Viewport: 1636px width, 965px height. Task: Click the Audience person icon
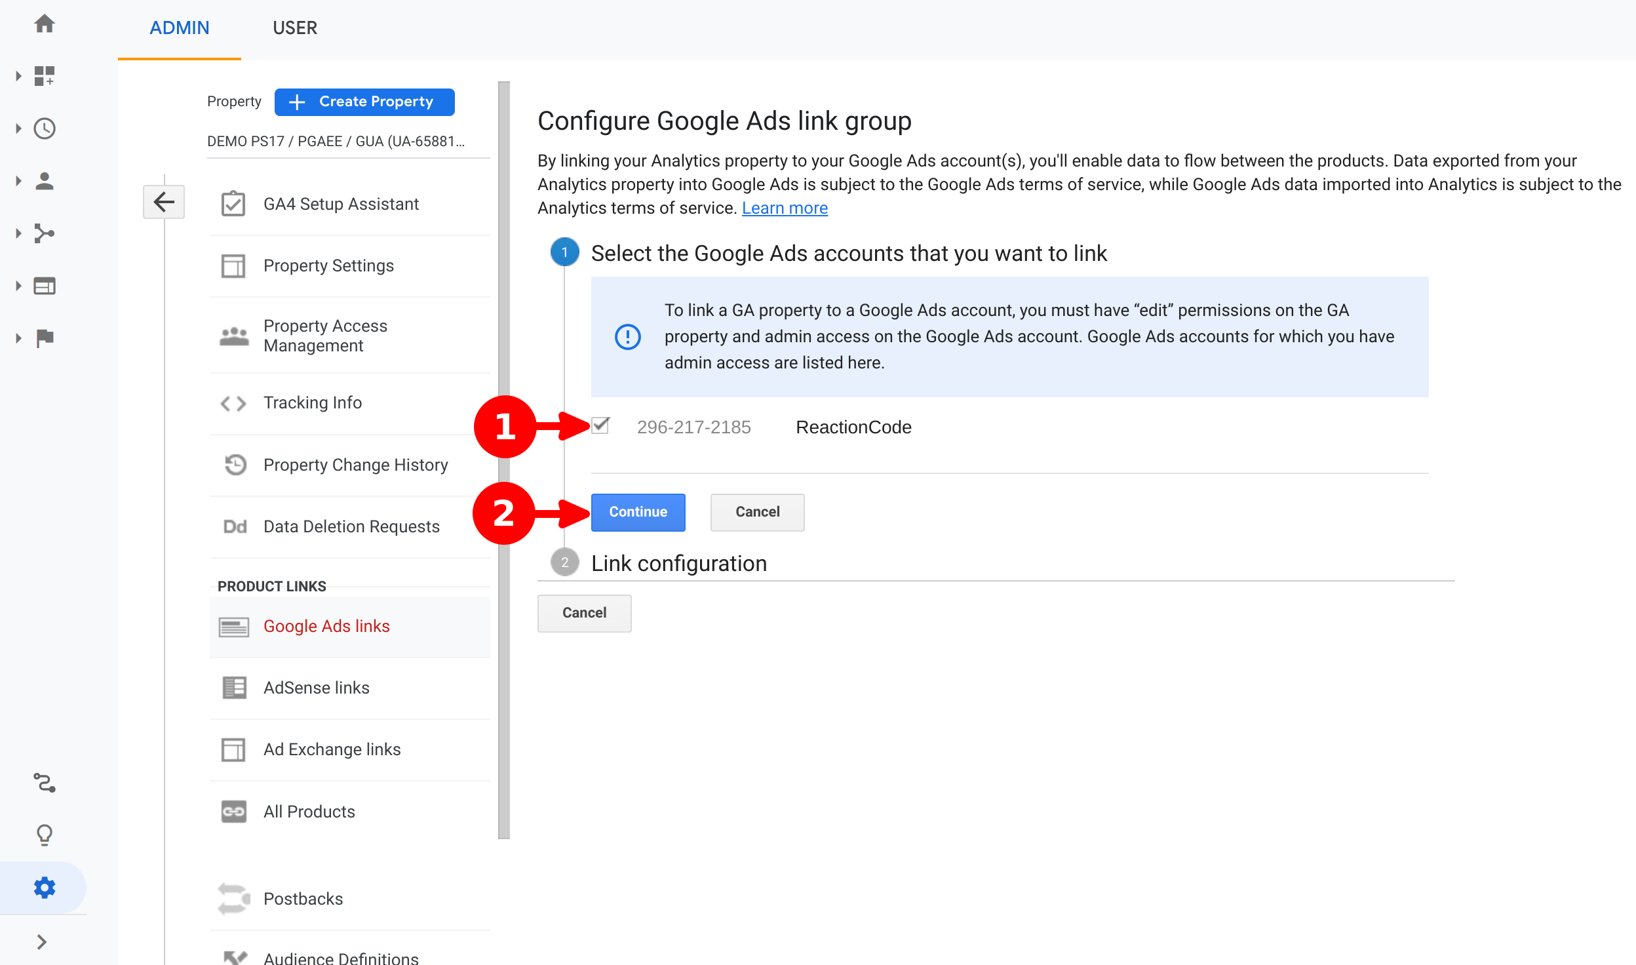(x=45, y=181)
